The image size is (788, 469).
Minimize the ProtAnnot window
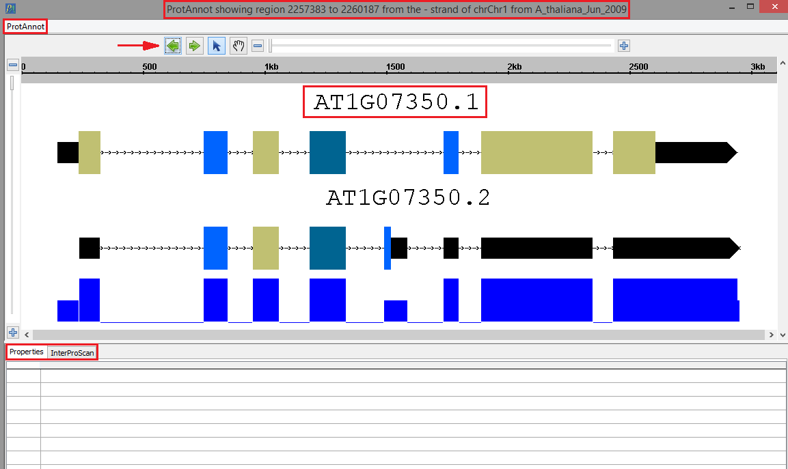pyautogui.click(x=732, y=7)
